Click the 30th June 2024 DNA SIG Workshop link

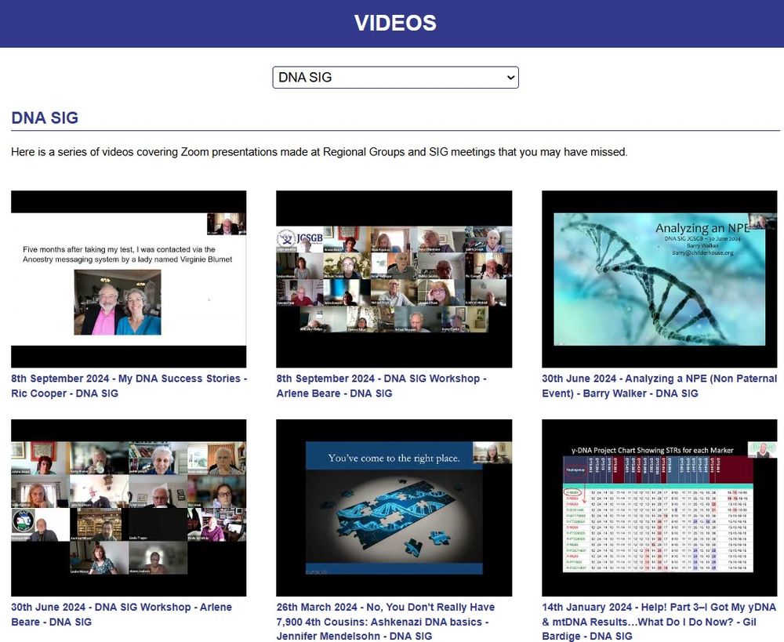click(122, 615)
